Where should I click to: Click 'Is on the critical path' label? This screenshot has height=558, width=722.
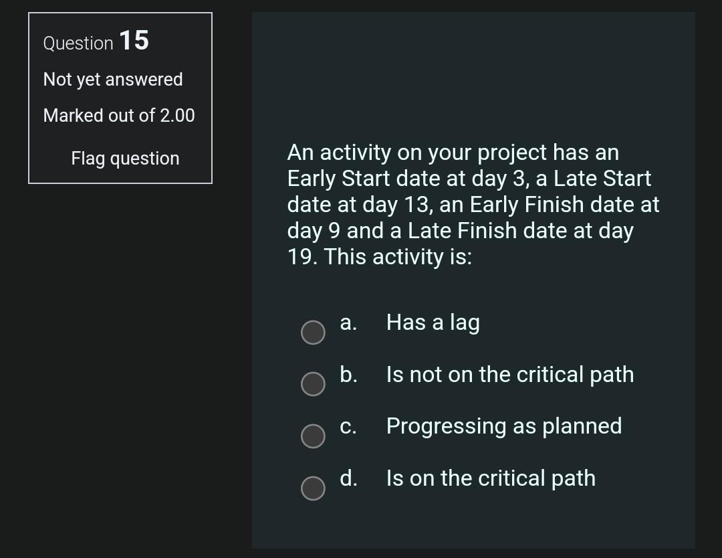490,478
